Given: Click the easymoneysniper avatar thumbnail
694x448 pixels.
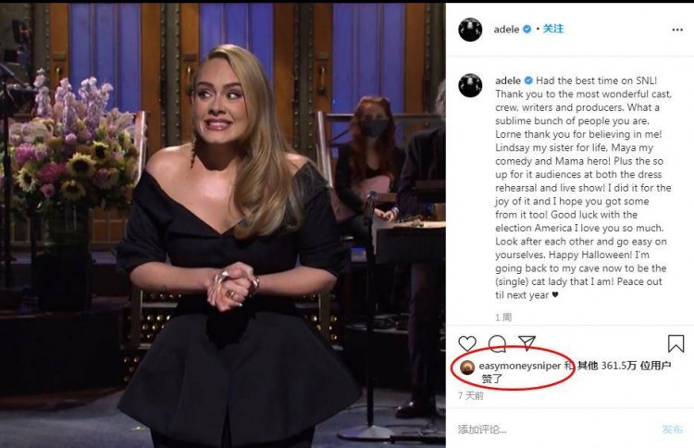Looking at the screenshot, I should coord(467,367).
